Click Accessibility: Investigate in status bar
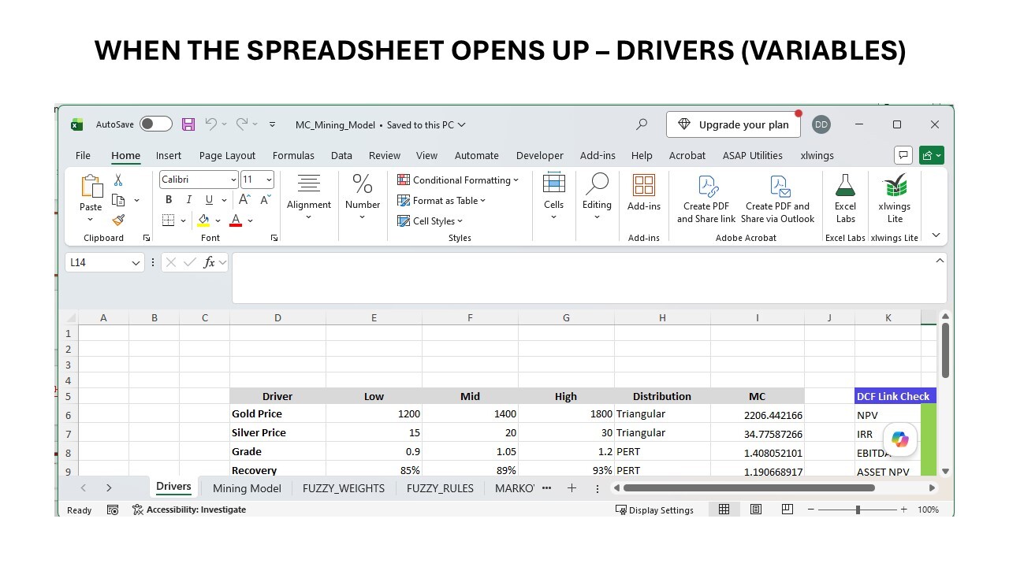The image size is (1009, 567). point(189,510)
